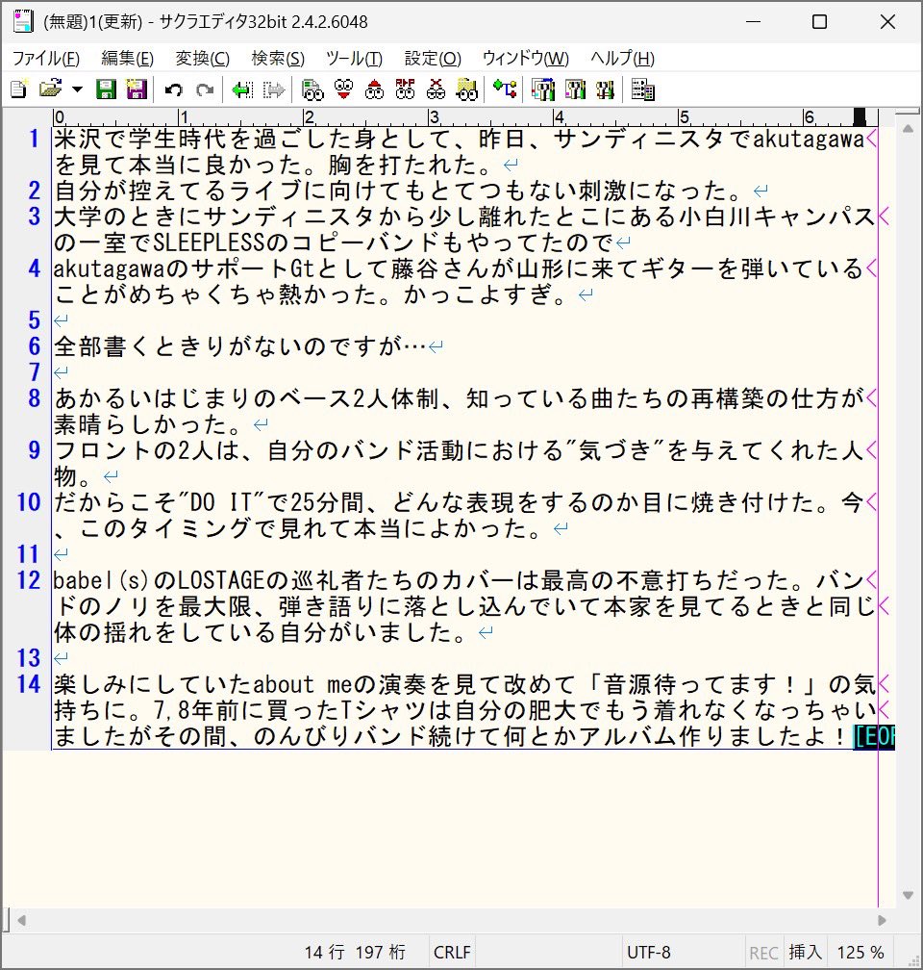Click the "DO IT" text in line 10

tap(221, 502)
